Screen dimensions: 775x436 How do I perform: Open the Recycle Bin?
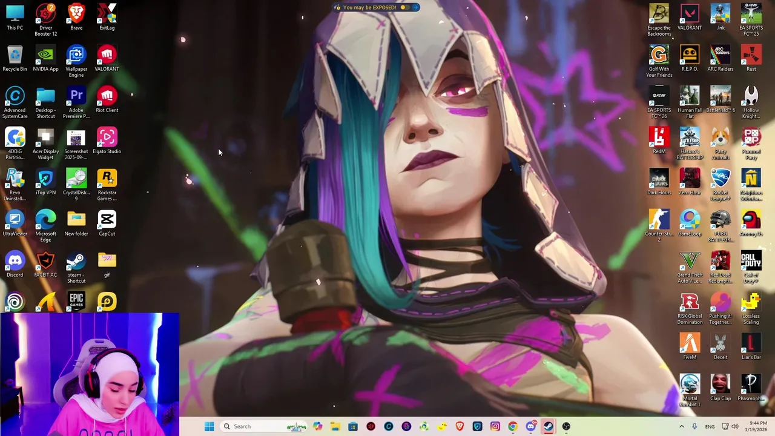[x=15, y=58]
